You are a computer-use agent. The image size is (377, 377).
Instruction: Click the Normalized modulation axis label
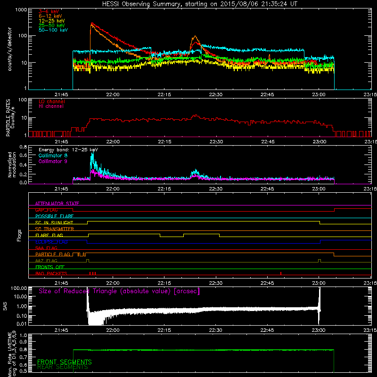[12, 164]
